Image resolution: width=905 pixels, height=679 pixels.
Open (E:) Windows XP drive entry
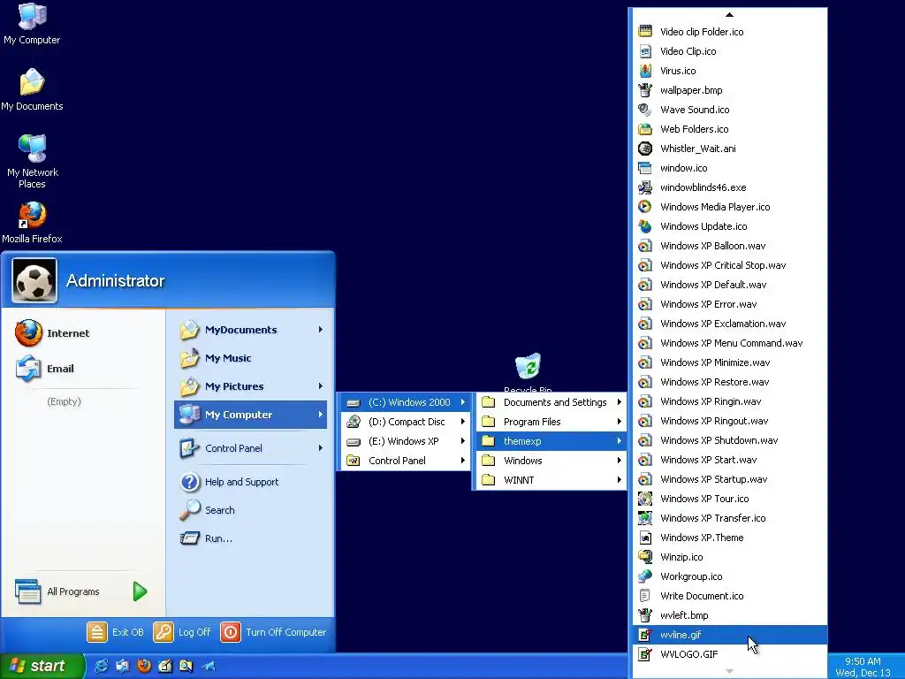[406, 441]
